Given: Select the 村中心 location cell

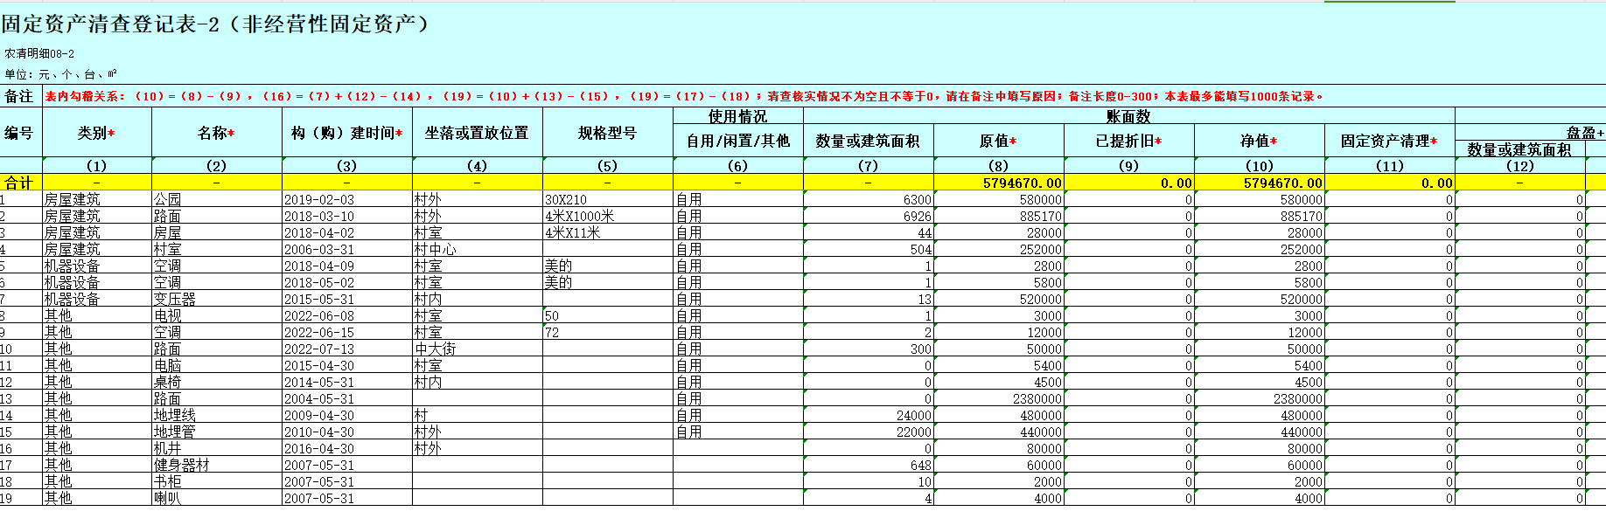Looking at the screenshot, I should [x=477, y=249].
